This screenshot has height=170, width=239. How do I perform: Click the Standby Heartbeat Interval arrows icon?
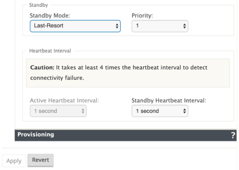tap(184, 111)
